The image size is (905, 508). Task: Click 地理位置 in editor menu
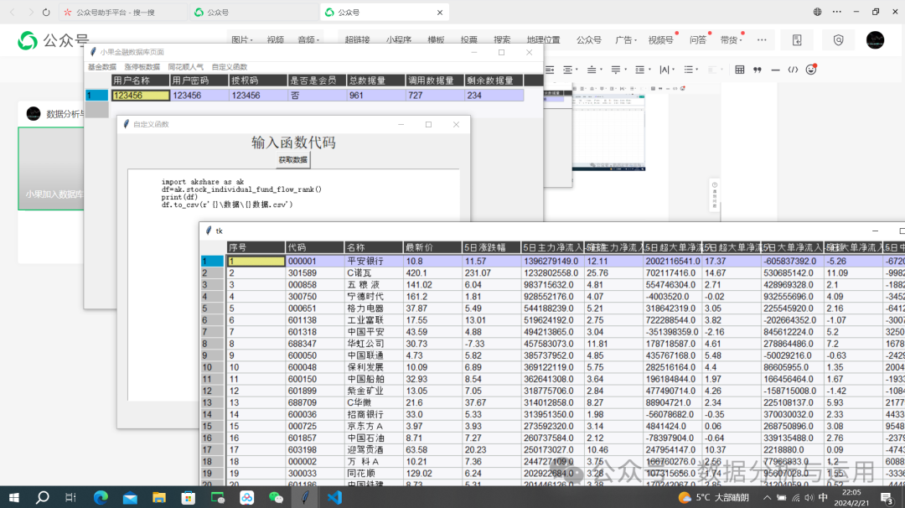[x=543, y=40]
